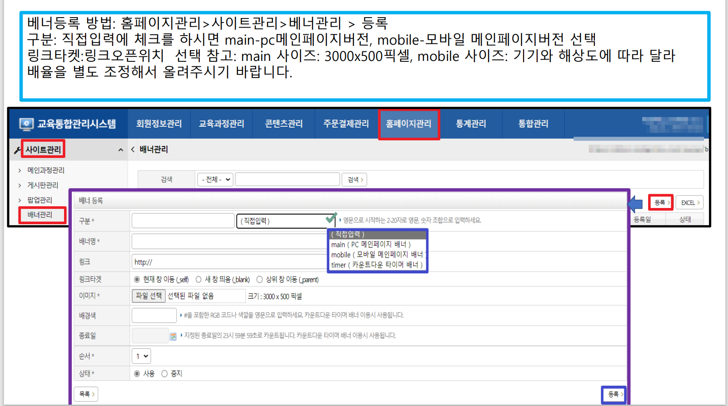Click the EXCEL export button
Viewport: 728px width, 406px height.
point(690,203)
